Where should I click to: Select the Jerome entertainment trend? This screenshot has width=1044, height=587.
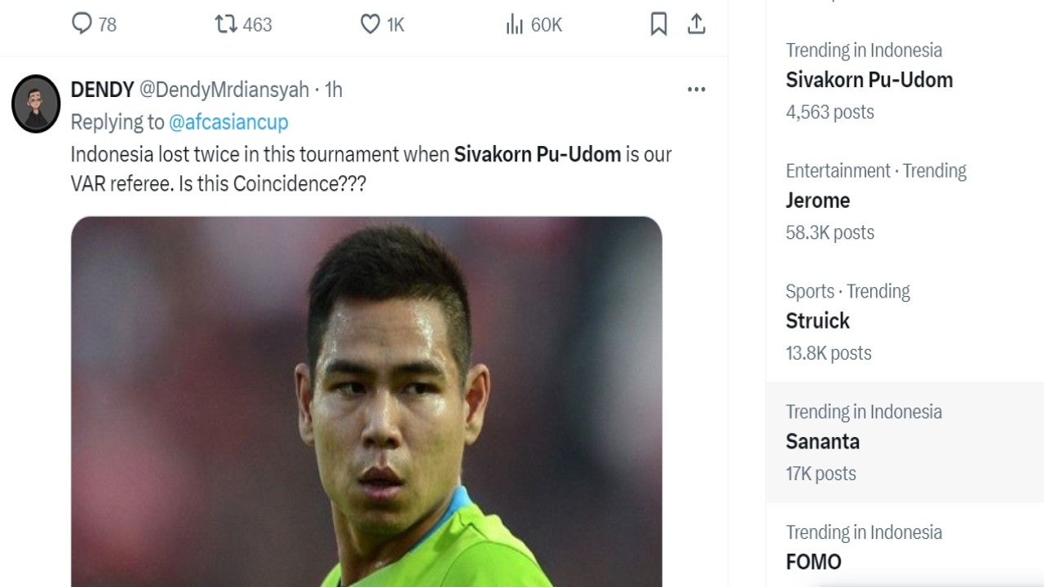click(817, 200)
